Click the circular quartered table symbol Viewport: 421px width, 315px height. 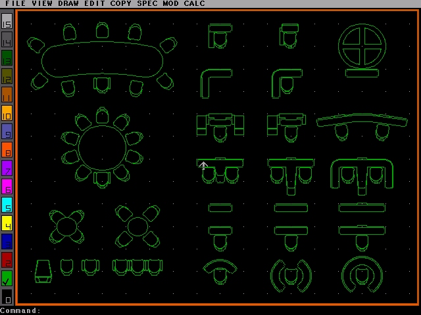pos(362,46)
